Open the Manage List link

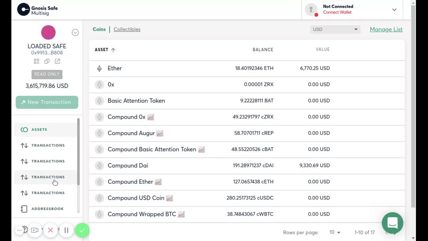386,29
